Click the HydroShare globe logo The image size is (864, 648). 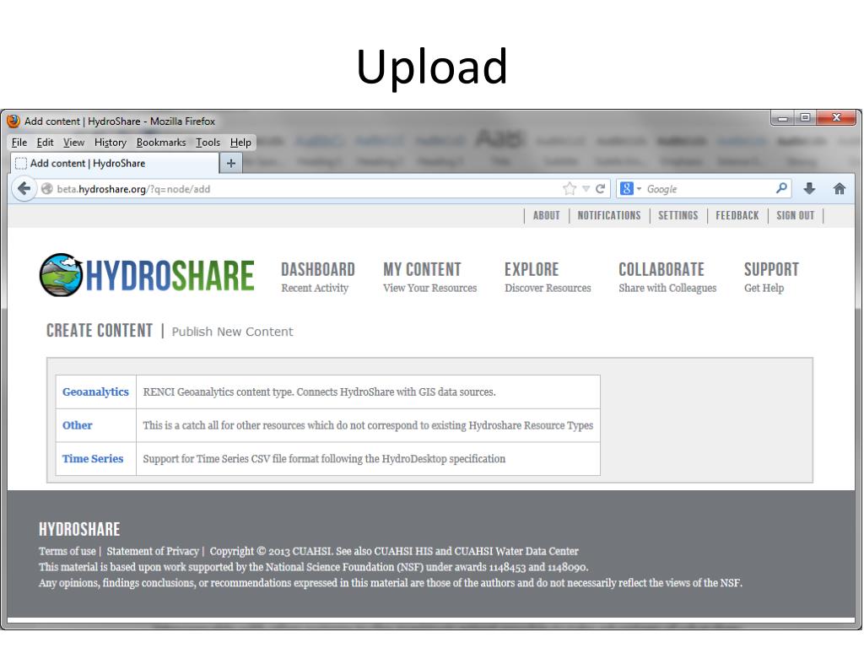[61, 275]
